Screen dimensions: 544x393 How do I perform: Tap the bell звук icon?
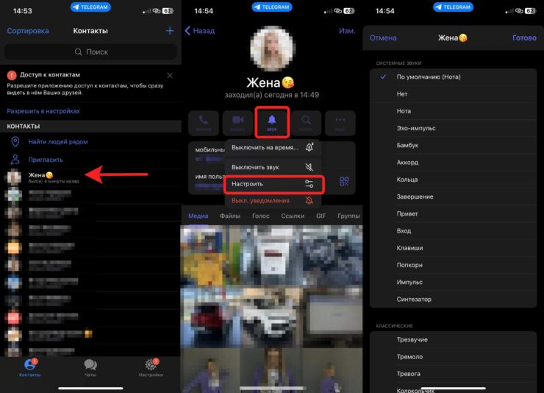[x=272, y=122]
